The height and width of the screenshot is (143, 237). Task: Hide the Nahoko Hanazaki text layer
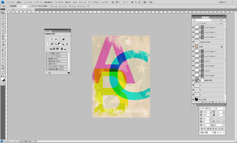[x=193, y=42]
